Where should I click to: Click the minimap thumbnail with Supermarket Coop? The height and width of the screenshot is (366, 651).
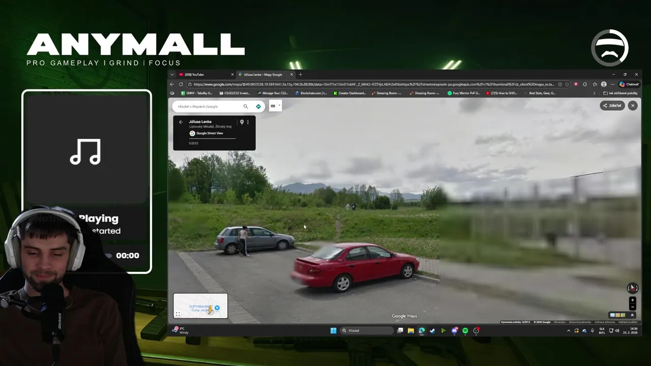click(x=200, y=306)
